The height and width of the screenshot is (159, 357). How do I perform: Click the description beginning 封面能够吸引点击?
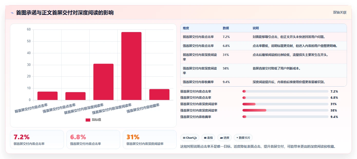[289, 37]
